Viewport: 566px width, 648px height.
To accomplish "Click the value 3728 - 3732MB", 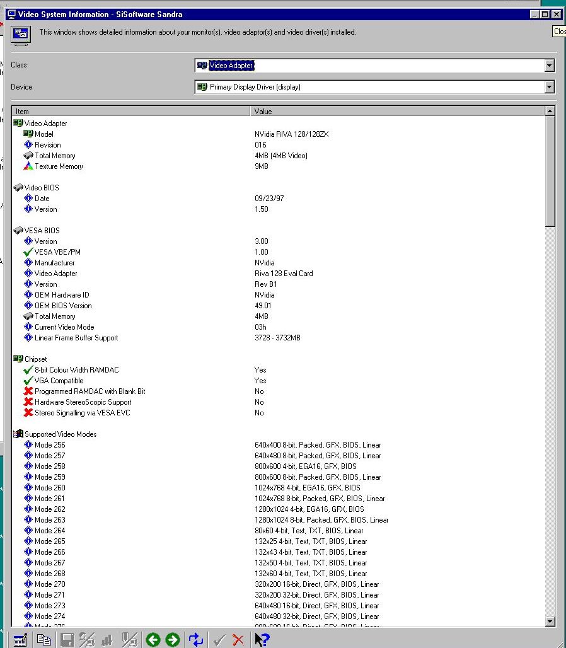I will (x=277, y=338).
